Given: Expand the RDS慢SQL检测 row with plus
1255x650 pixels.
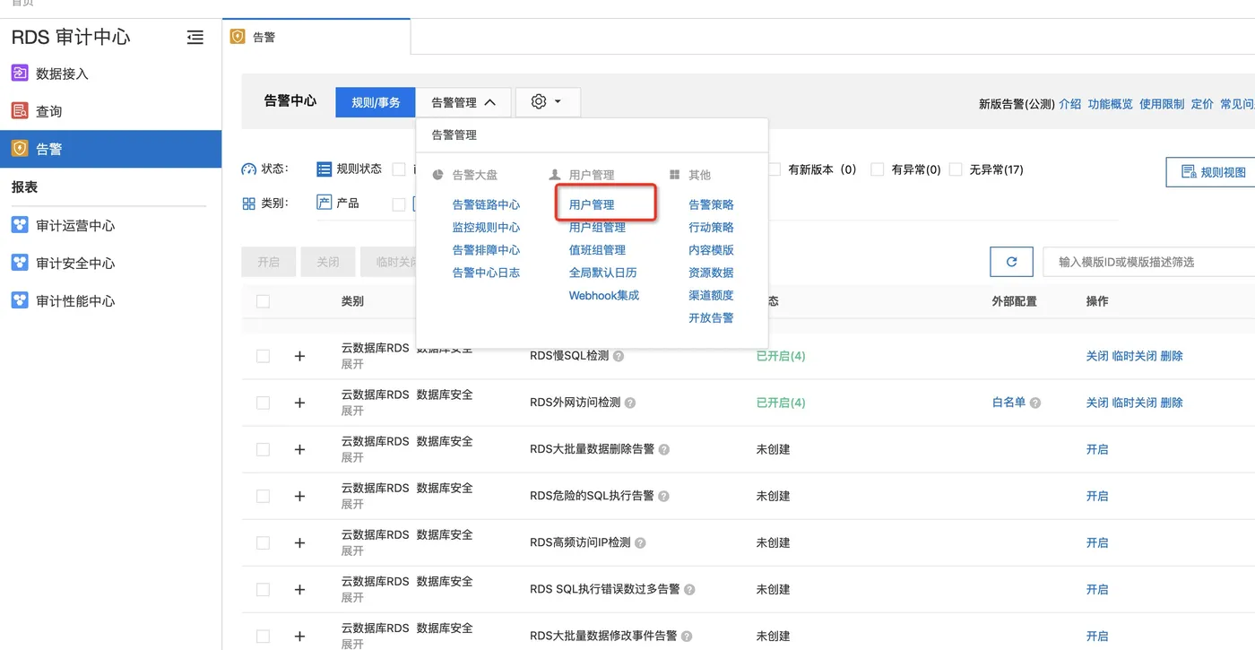Looking at the screenshot, I should point(299,356).
